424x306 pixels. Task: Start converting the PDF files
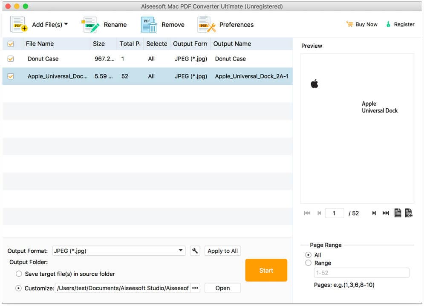266,270
